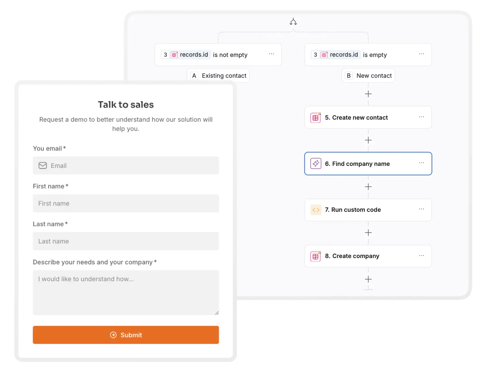Open options menu for Find company name step

(421, 163)
